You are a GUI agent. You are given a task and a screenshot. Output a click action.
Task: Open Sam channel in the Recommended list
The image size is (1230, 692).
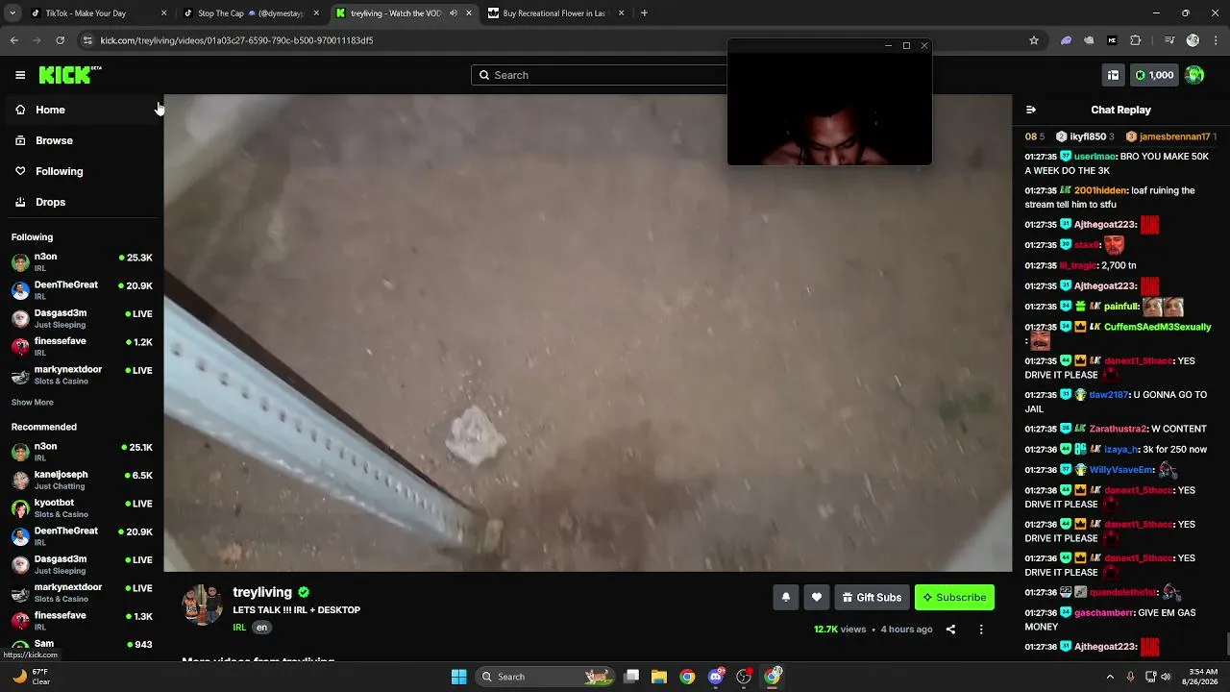pos(81,646)
